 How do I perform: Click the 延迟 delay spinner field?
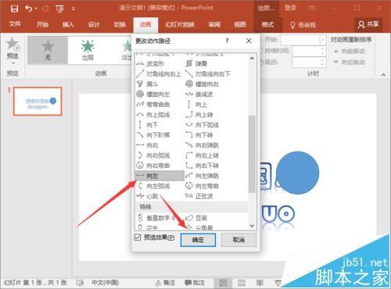tap(309, 62)
